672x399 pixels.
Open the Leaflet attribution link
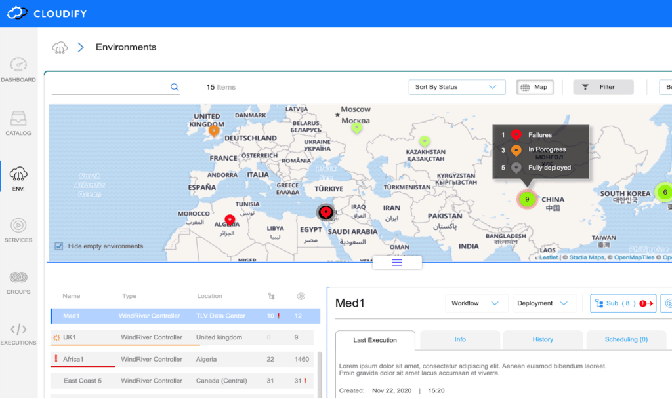549,257
